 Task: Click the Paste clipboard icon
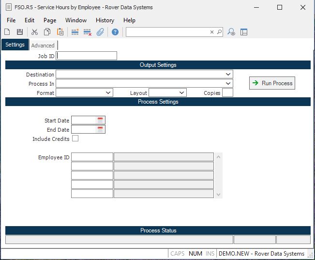(x=60, y=32)
